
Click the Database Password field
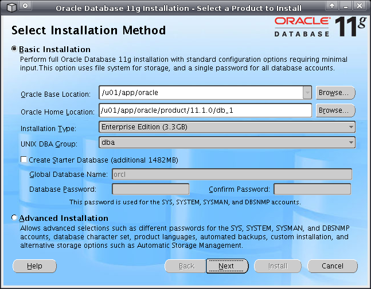pyautogui.click(x=151, y=189)
